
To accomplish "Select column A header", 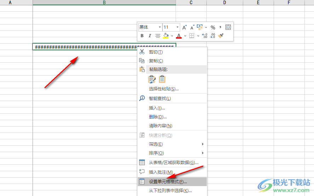I will tap(16, 2).
